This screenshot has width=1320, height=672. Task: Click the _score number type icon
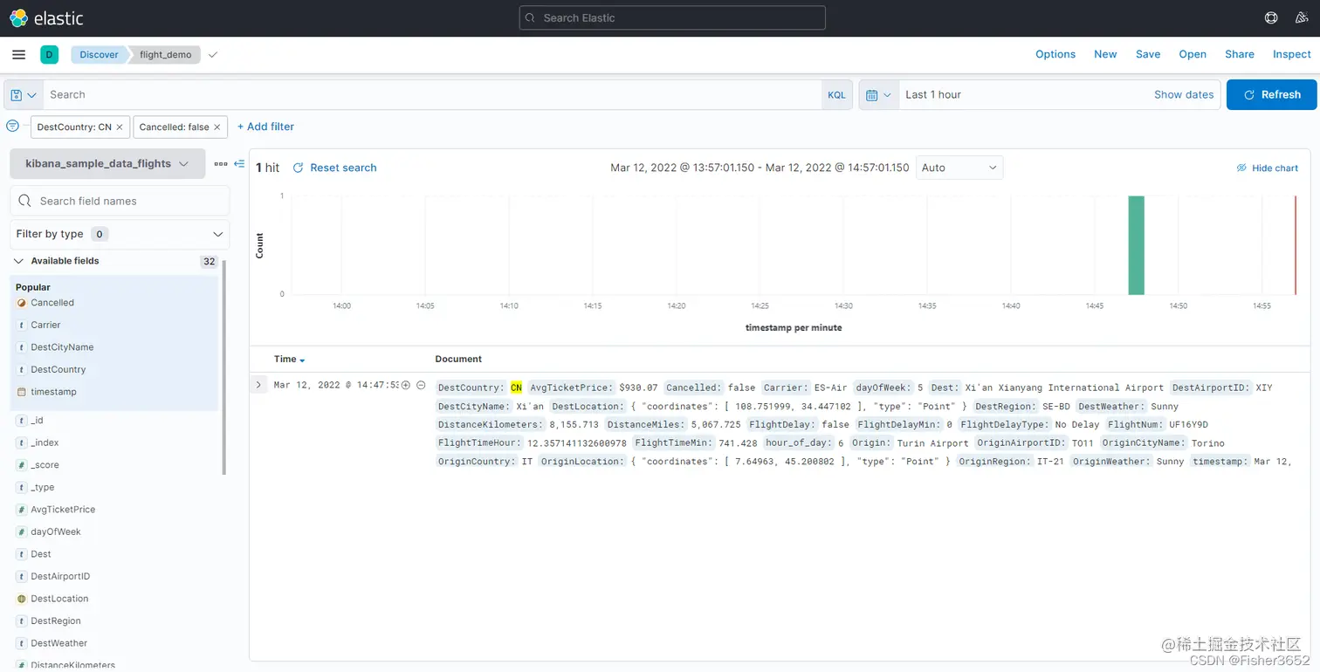[22, 465]
